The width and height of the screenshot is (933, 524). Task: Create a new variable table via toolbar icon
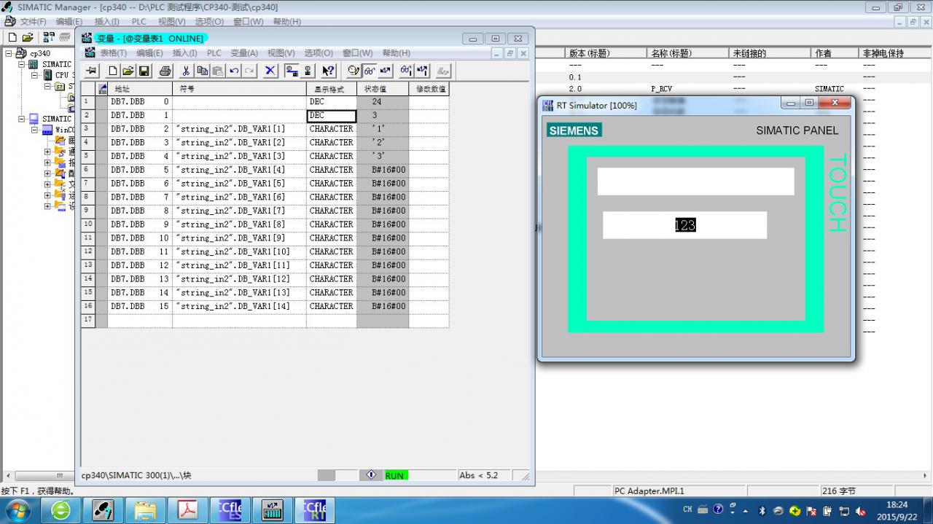[113, 71]
